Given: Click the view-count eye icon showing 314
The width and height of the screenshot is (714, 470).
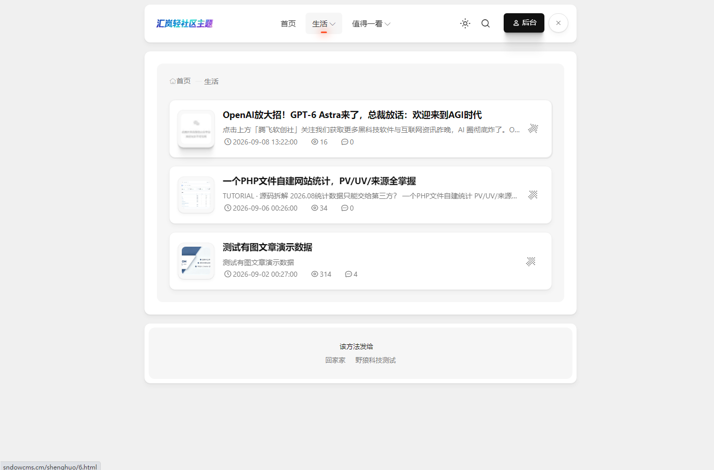Looking at the screenshot, I should 315,274.
